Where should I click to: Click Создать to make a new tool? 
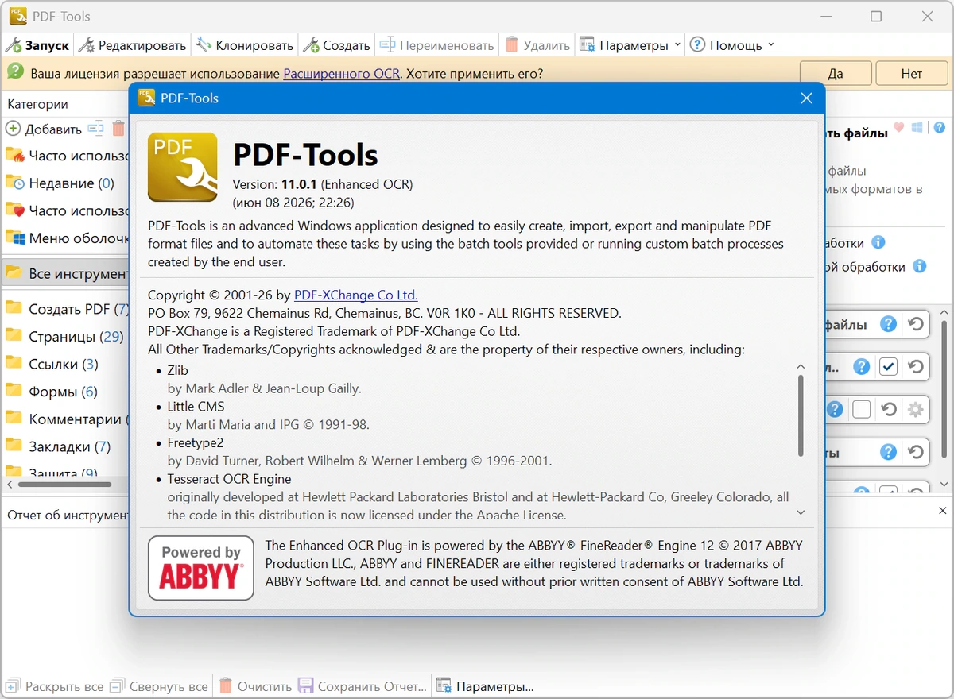[x=337, y=45]
